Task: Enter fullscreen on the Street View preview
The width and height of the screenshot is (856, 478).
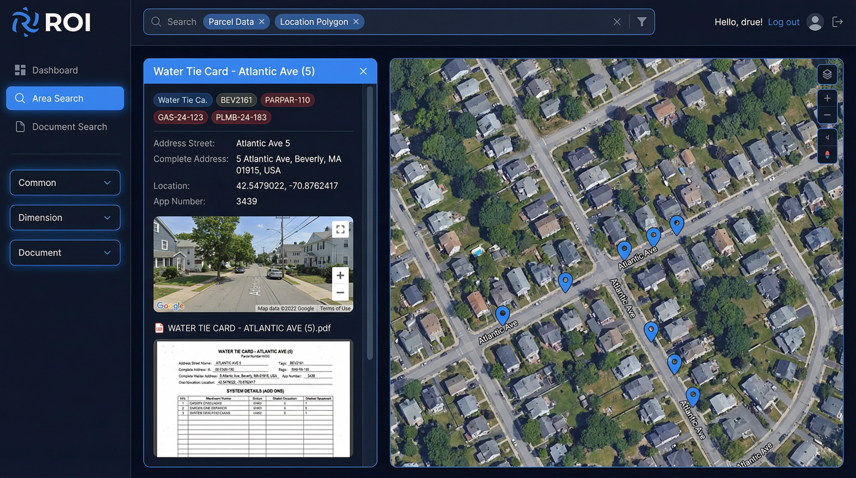Action: click(x=340, y=229)
